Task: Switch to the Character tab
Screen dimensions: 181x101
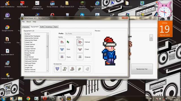Action: 26,27
